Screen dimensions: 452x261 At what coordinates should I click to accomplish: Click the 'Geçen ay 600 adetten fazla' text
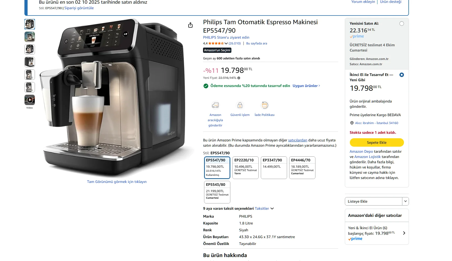pos(231,58)
